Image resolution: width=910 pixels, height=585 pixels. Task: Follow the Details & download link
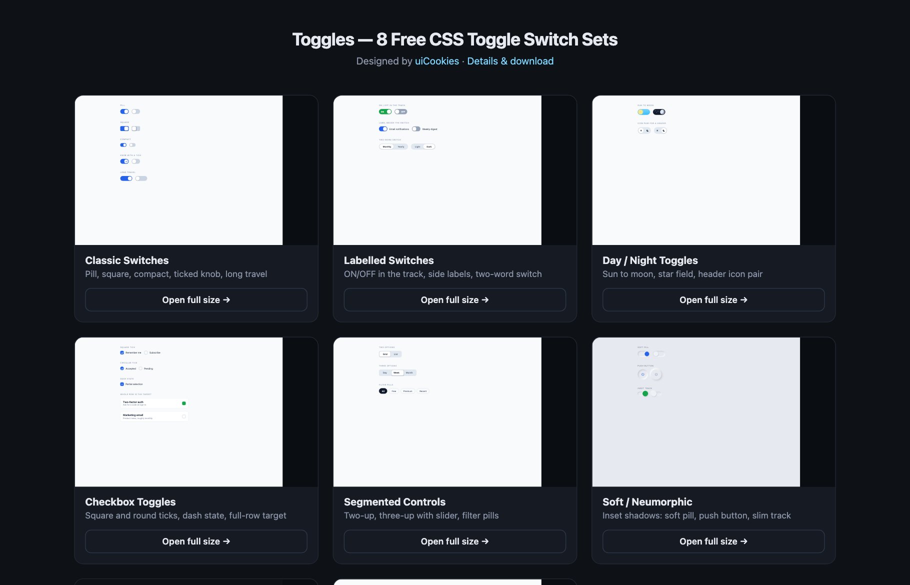[x=510, y=61]
